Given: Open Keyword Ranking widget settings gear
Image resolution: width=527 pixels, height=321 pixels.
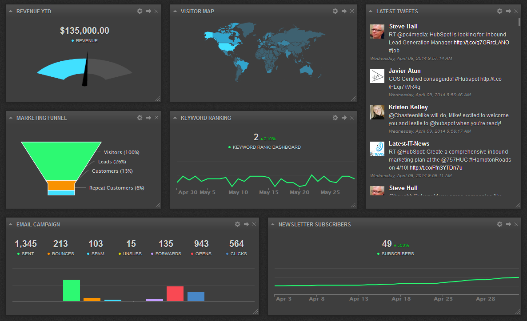Looking at the screenshot, I should click(x=335, y=118).
